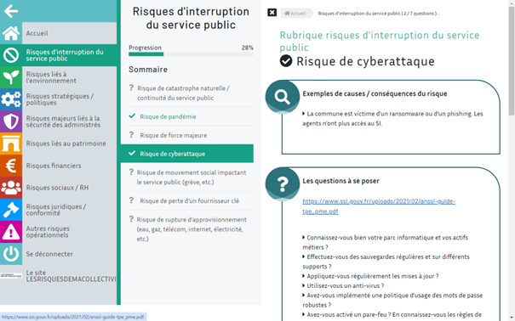Click the question mark circle icon

pos(283,184)
